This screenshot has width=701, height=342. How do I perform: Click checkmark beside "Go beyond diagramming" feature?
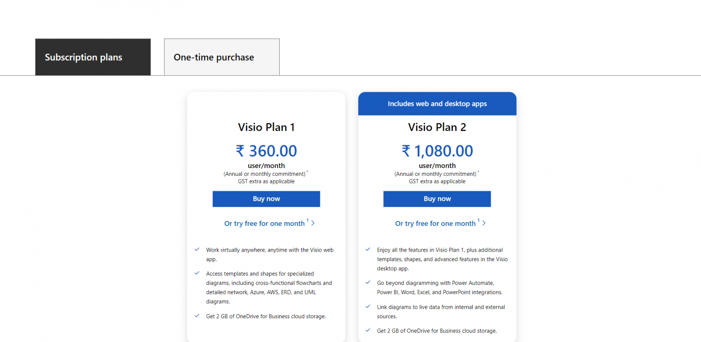tap(368, 283)
